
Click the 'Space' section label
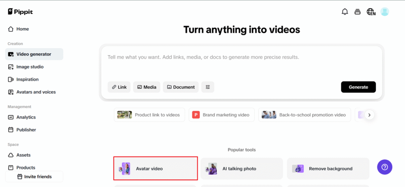tap(13, 144)
